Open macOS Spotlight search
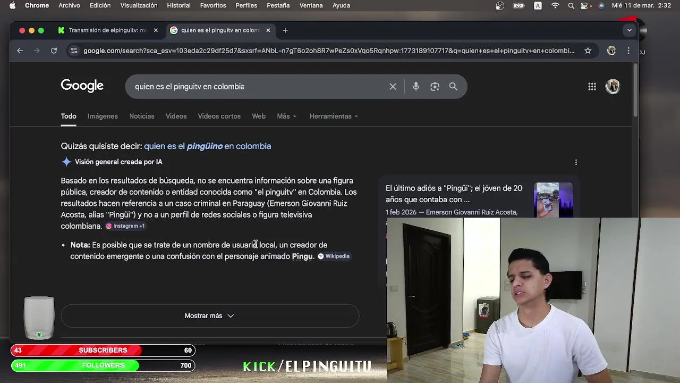Screen dimensions: 680x383 click(x=571, y=5)
